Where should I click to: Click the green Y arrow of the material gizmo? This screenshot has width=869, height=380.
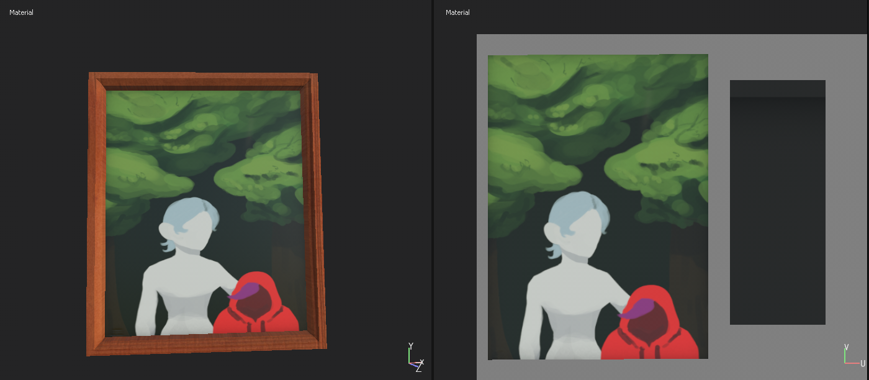[409, 355]
